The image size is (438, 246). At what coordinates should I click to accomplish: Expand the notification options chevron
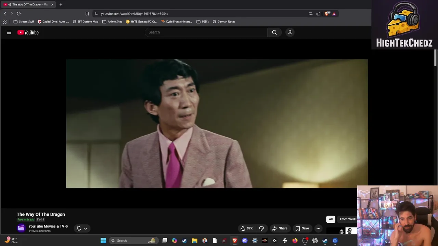click(86, 228)
